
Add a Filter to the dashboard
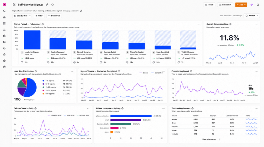coord(39,16)
